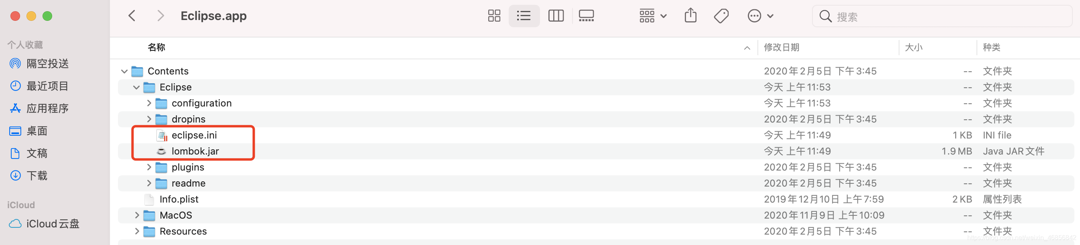Screen dimensions: 1080x245
Task: Sort by 修改日期 column header
Action: 782,47
